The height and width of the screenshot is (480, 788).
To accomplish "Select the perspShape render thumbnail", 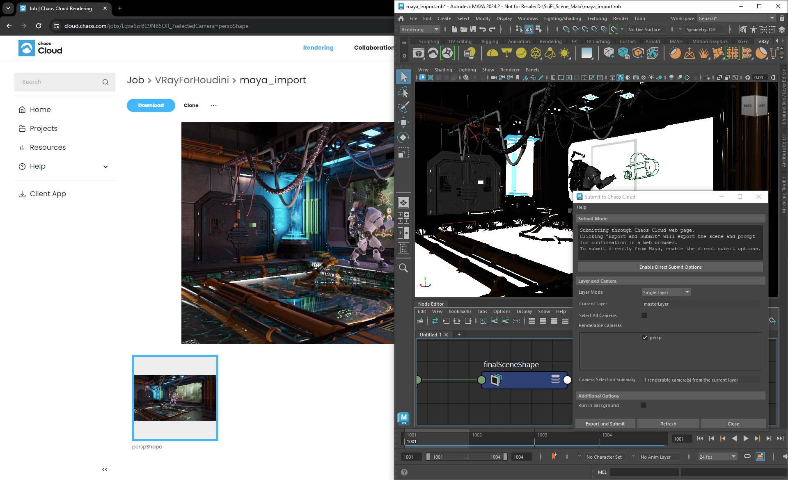I will (175, 397).
